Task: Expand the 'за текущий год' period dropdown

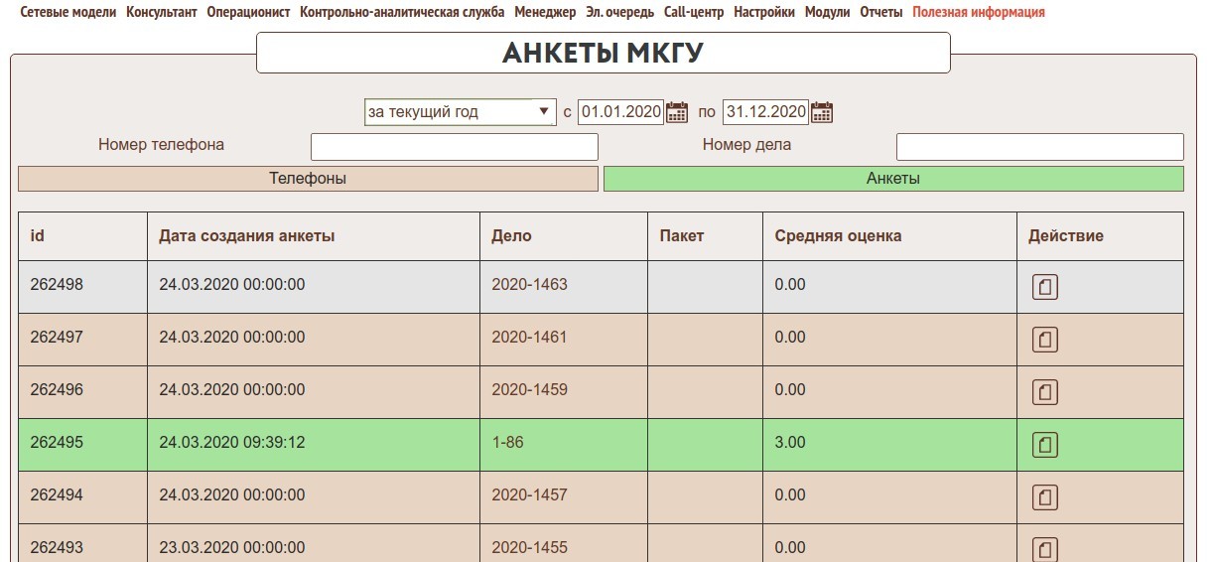Action: click(460, 112)
